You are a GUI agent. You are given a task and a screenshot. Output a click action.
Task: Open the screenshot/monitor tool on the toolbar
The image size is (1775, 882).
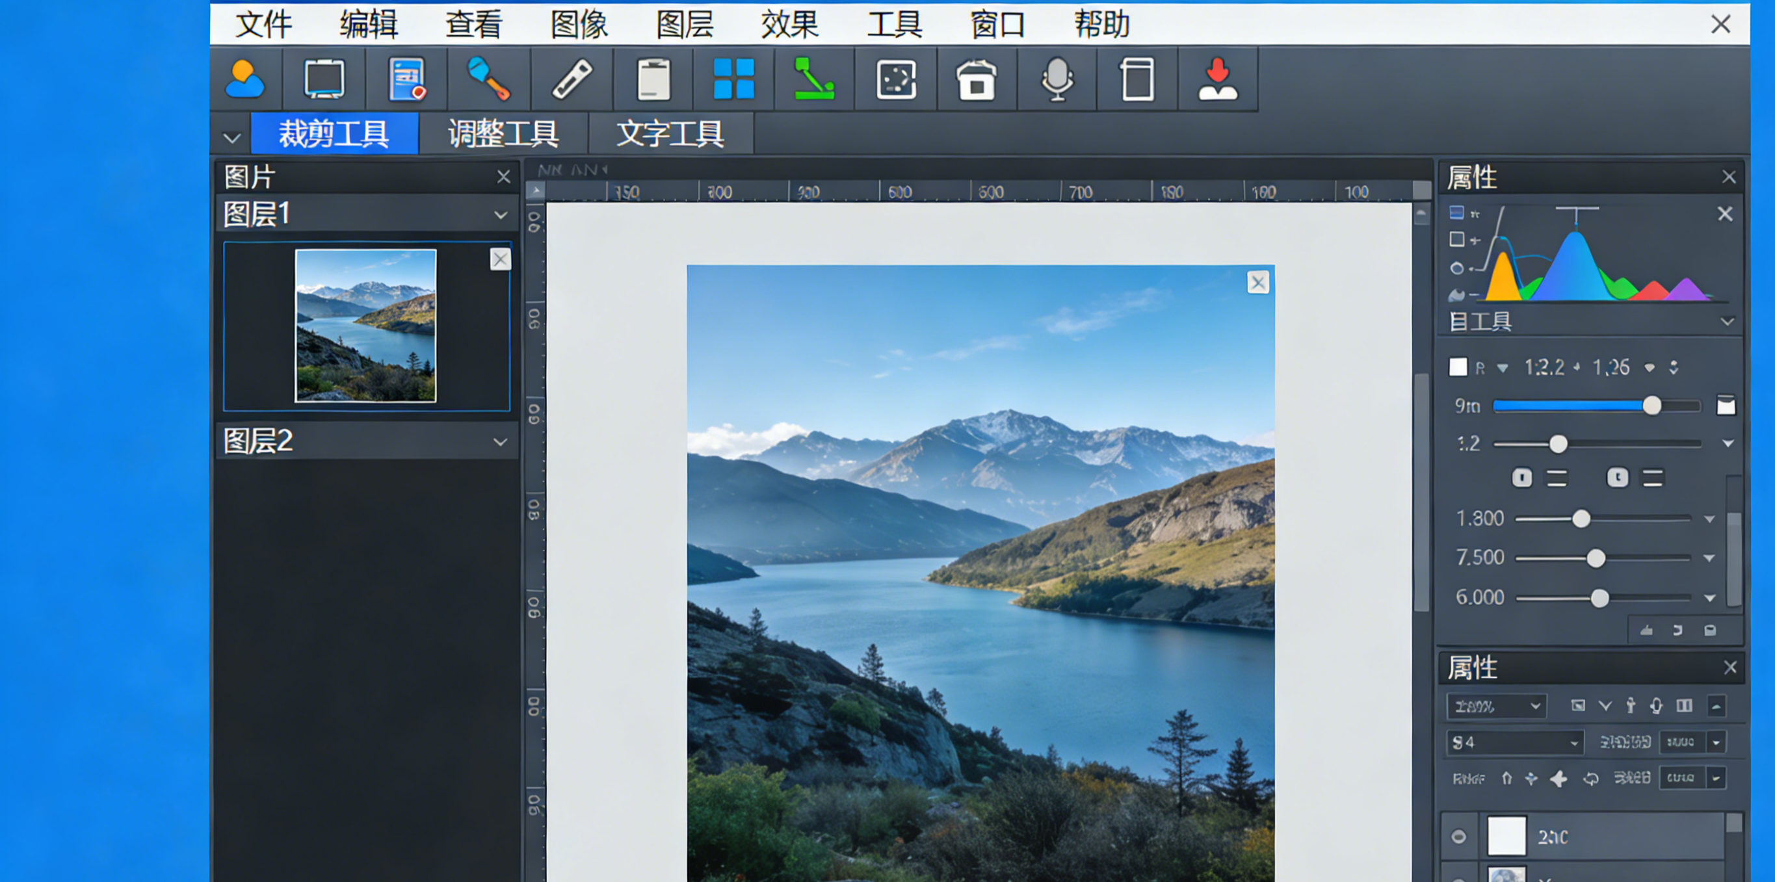[x=324, y=79]
